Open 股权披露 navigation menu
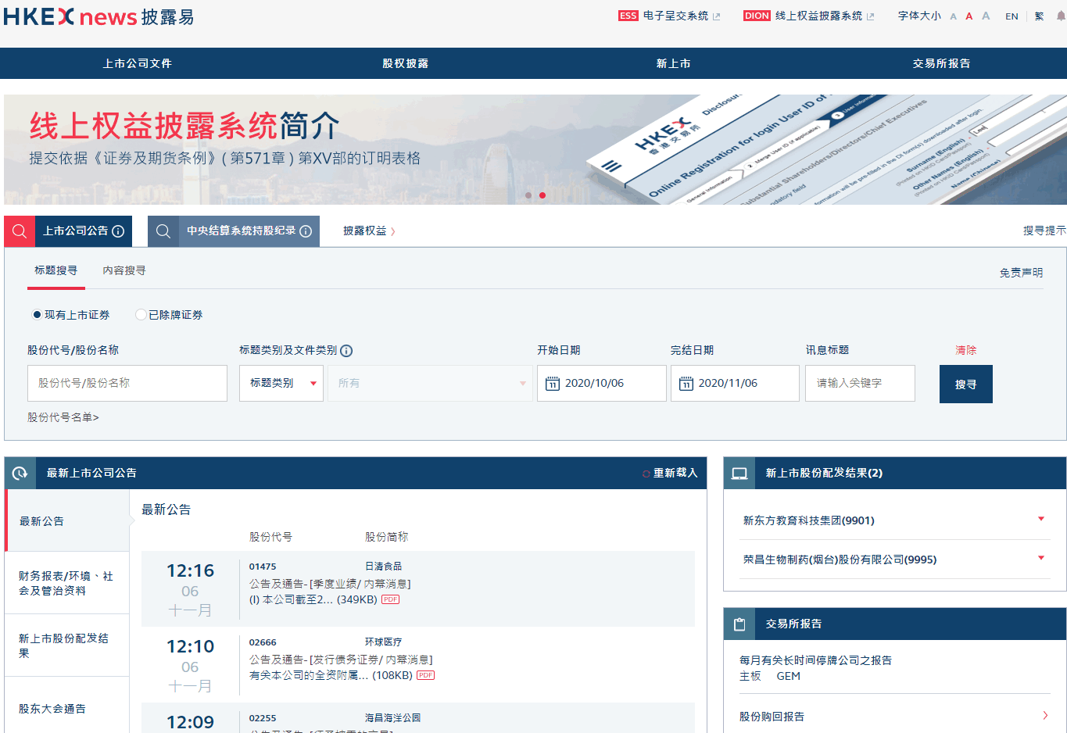Image resolution: width=1067 pixels, height=733 pixels. pos(405,63)
